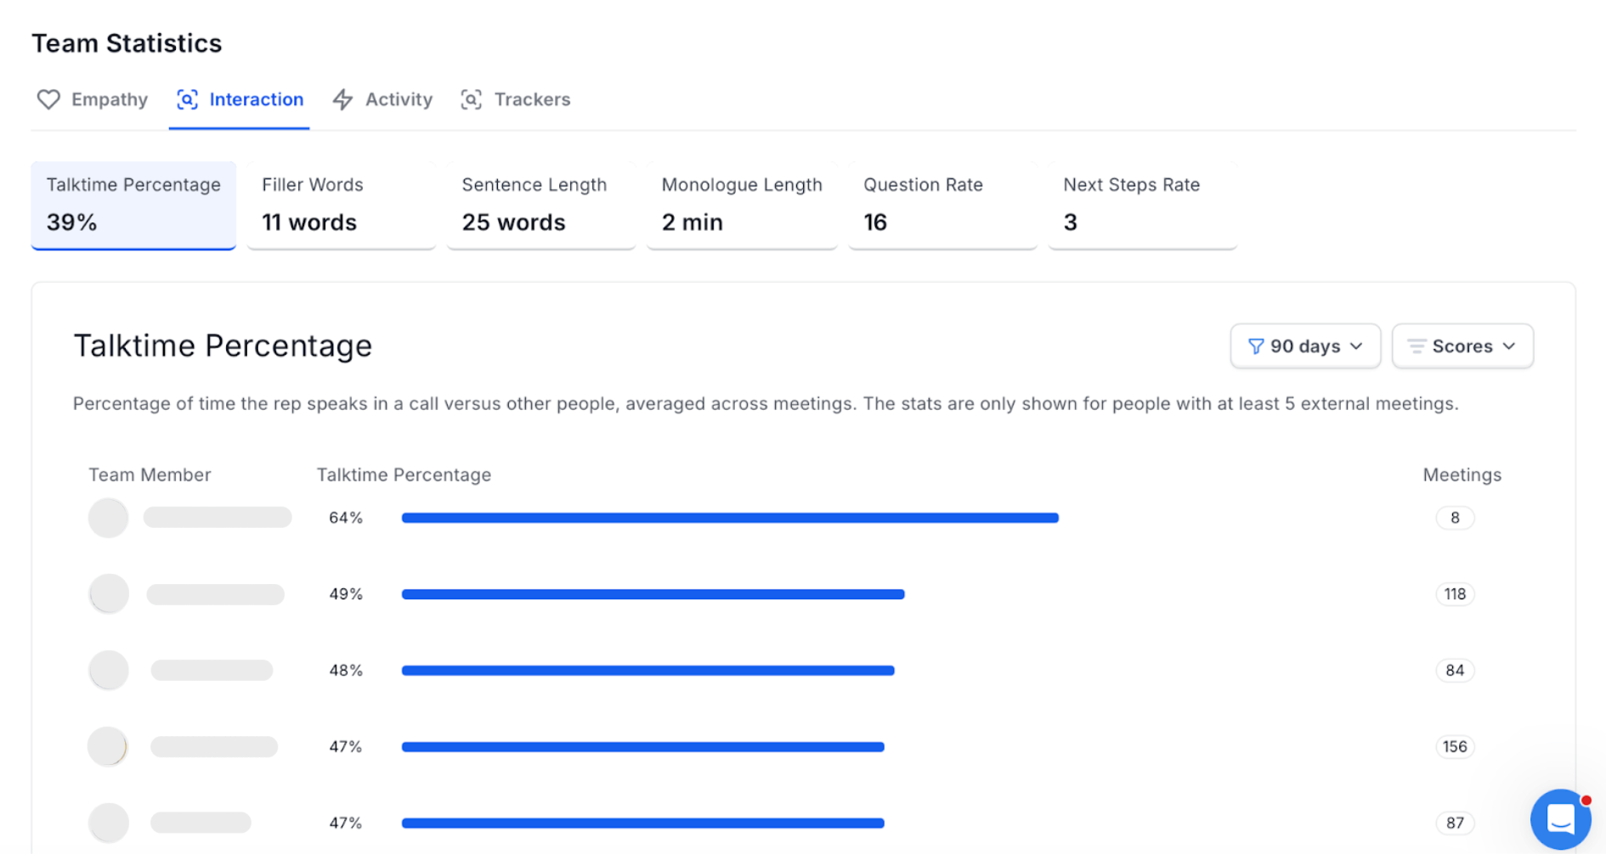The width and height of the screenshot is (1606, 854).
Task: Open the chat support bubble
Action: (x=1561, y=819)
